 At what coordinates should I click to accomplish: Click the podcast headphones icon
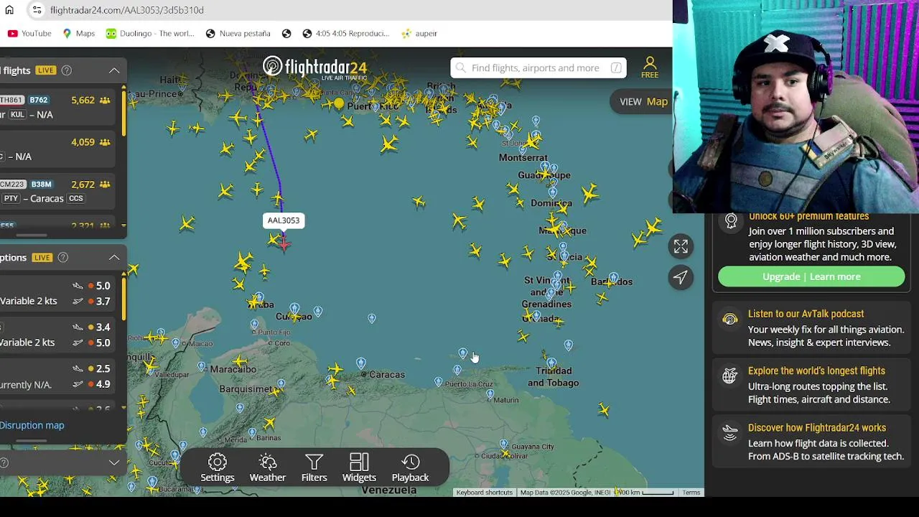click(730, 320)
